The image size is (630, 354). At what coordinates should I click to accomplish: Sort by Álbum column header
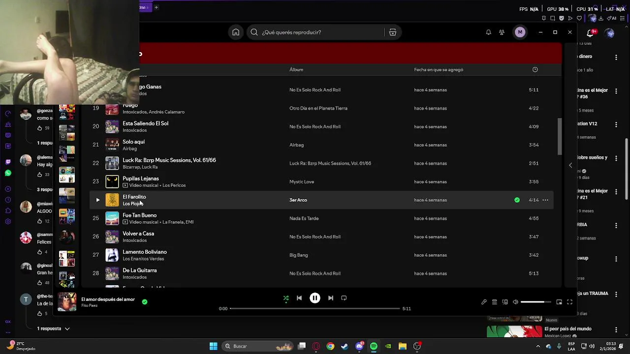click(296, 70)
